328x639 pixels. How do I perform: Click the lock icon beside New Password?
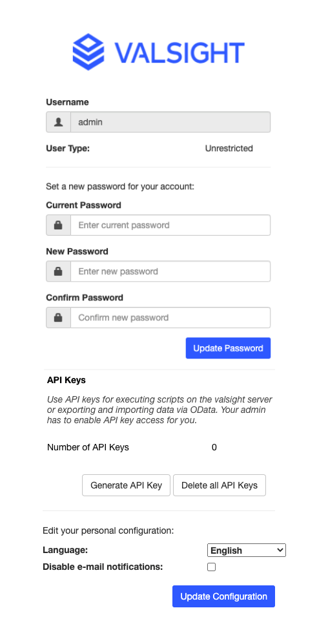click(x=58, y=271)
